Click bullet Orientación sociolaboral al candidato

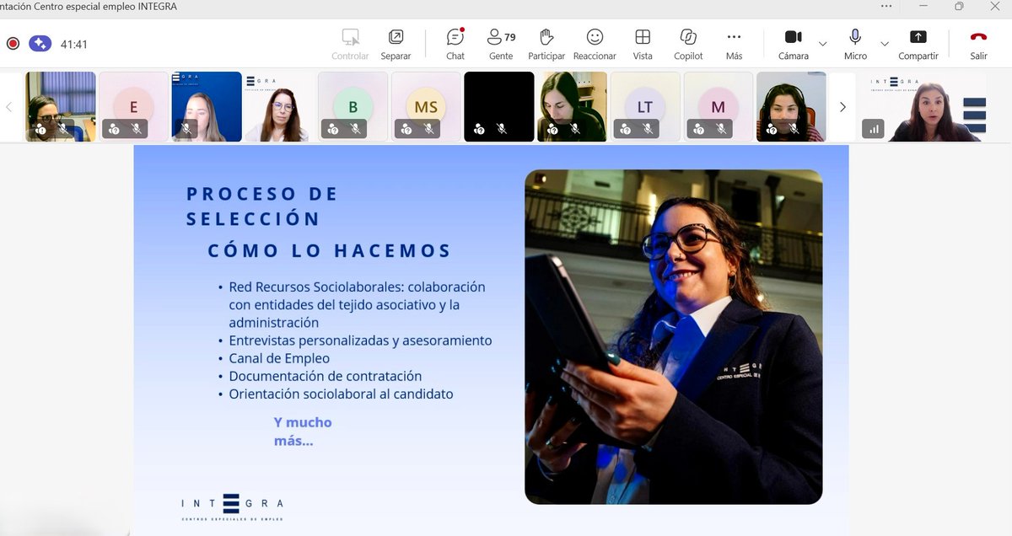tap(341, 394)
